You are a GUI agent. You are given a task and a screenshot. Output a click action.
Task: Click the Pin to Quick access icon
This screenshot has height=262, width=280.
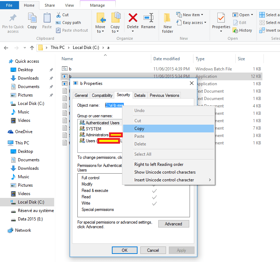point(13,18)
